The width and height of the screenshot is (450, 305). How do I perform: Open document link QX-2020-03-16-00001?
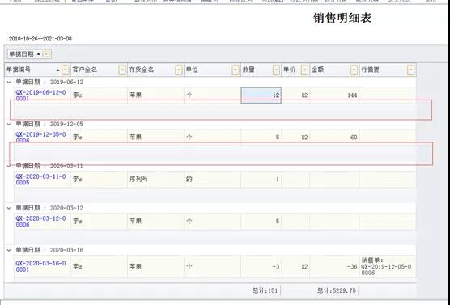(40, 266)
